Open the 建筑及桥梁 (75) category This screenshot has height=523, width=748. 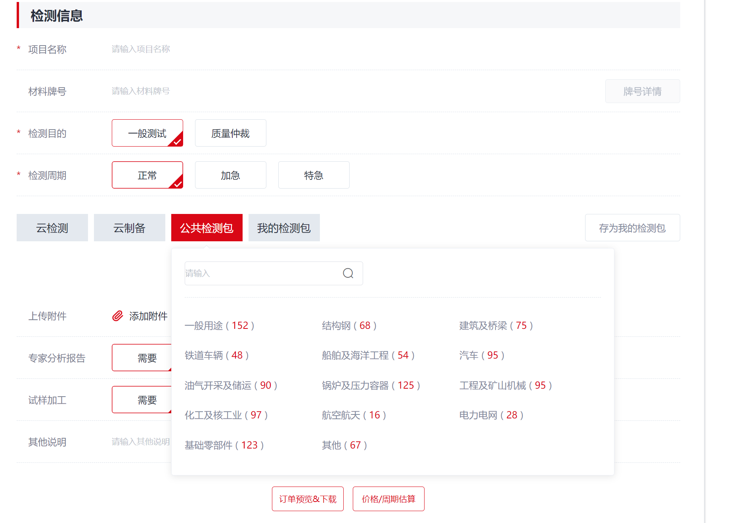click(496, 326)
